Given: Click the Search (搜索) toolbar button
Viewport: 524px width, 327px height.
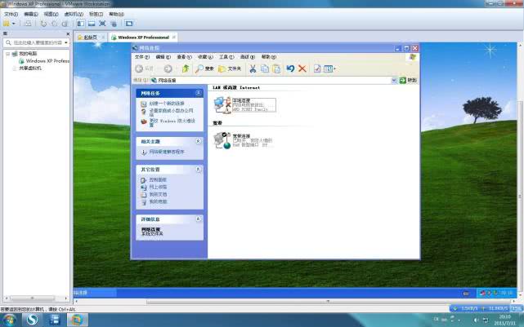Looking at the screenshot, I should pyautogui.click(x=204, y=69).
